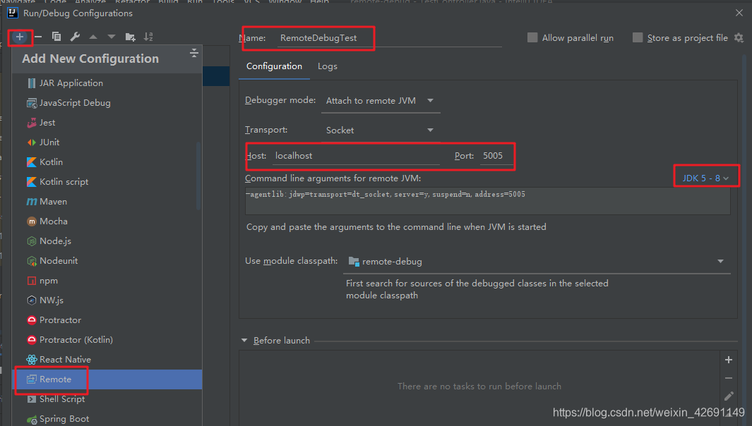Choose JUnit configuration type
Viewport: 752px width, 426px height.
pos(107,142)
